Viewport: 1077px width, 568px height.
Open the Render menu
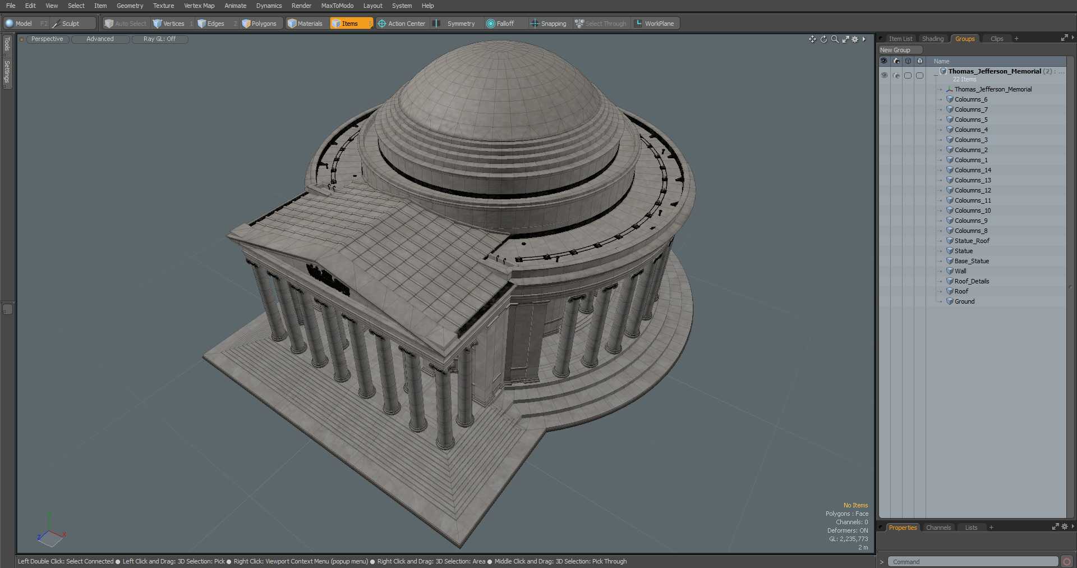pos(301,6)
